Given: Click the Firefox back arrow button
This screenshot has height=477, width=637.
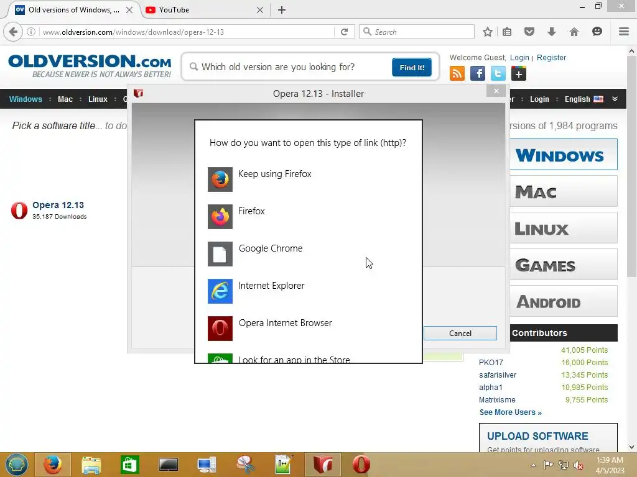Looking at the screenshot, I should click(13, 32).
